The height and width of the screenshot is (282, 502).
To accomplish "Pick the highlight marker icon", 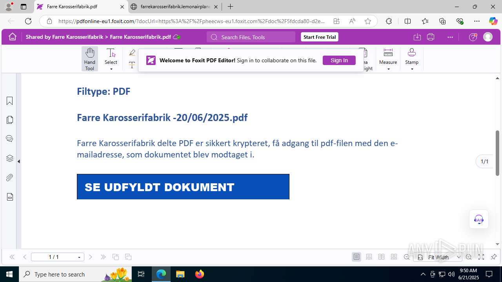I will (x=132, y=53).
